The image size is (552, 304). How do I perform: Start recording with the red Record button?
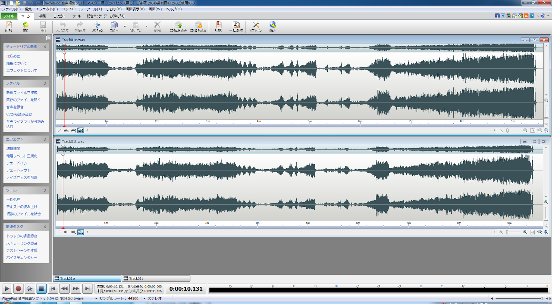(18, 288)
